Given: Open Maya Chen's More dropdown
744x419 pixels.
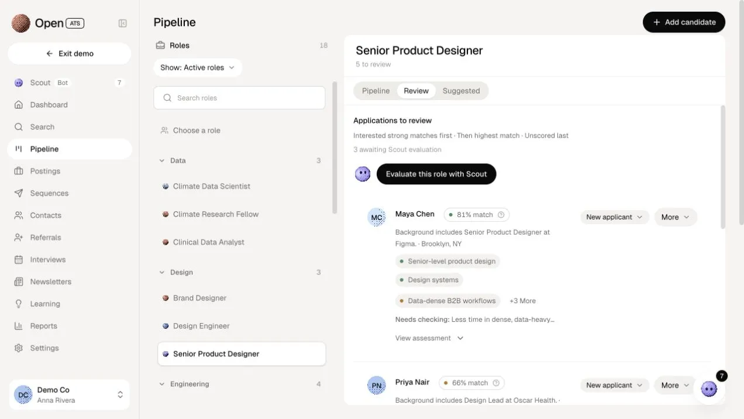Looking at the screenshot, I should tap(676, 217).
